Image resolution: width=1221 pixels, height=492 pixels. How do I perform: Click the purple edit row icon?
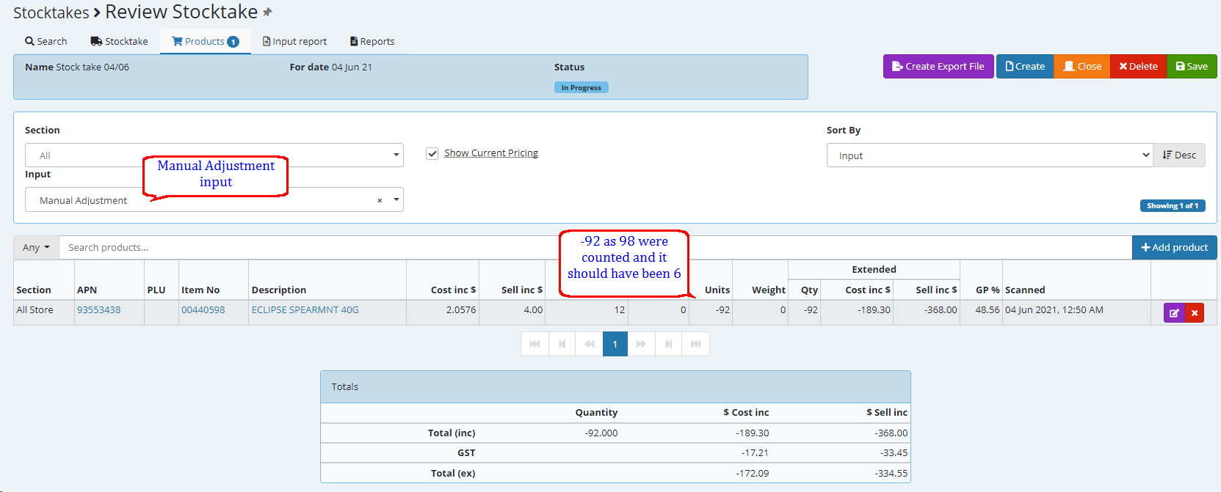pyautogui.click(x=1174, y=313)
